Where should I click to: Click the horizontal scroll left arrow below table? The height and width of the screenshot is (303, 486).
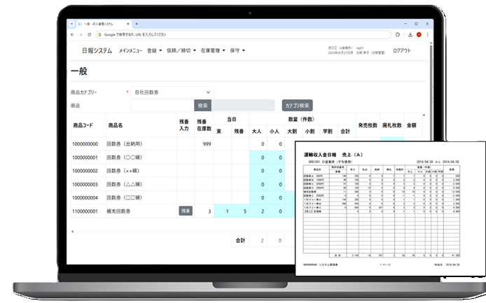click(73, 232)
